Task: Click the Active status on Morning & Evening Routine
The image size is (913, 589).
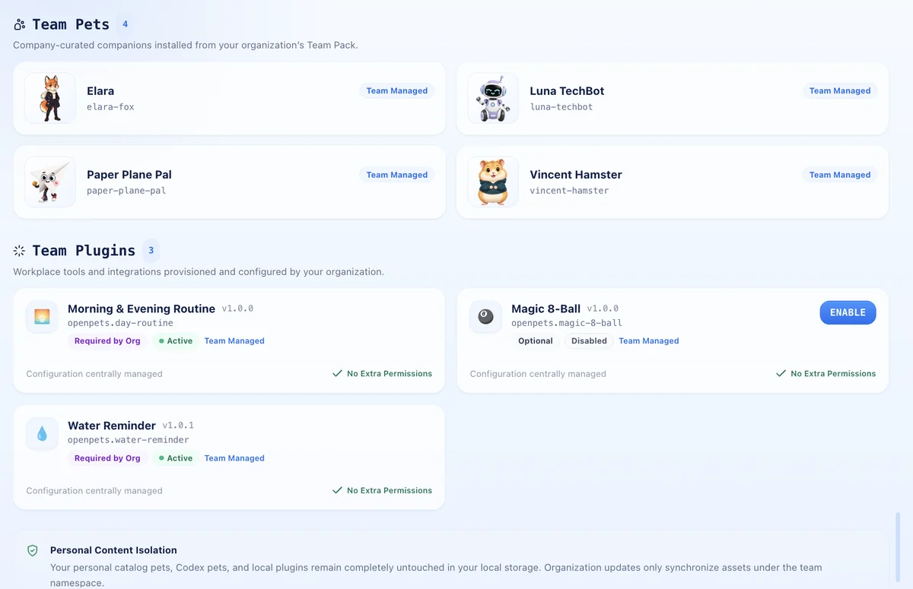Action: [x=175, y=341]
